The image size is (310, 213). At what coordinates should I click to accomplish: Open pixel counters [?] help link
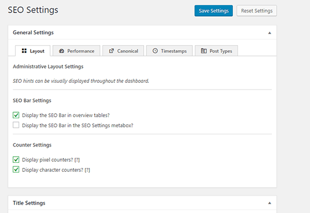click(77, 160)
